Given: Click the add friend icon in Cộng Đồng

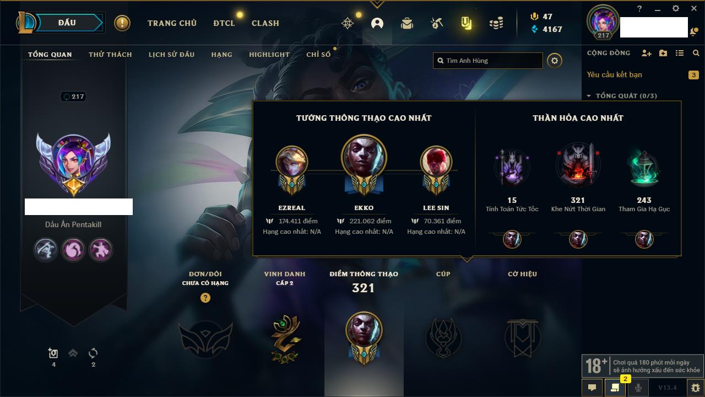Looking at the screenshot, I should pyautogui.click(x=647, y=53).
